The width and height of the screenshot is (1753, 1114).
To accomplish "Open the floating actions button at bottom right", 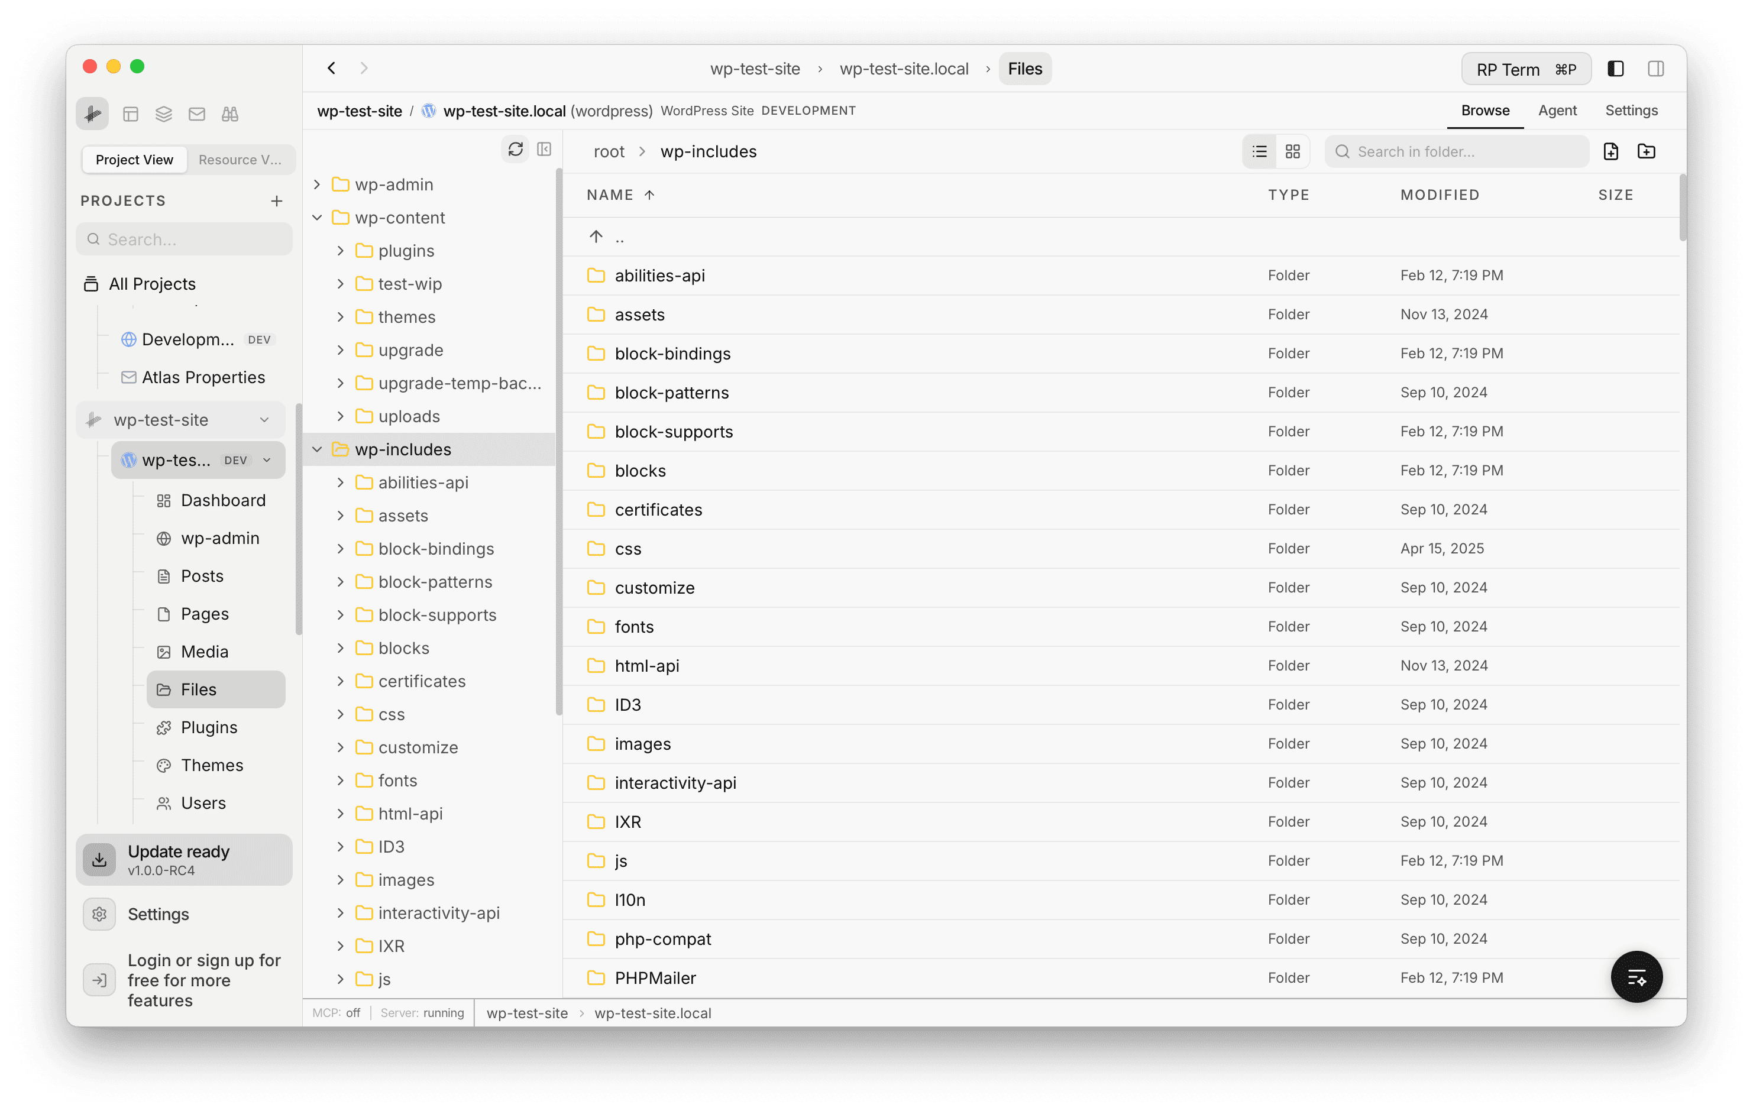I will 1637,977.
